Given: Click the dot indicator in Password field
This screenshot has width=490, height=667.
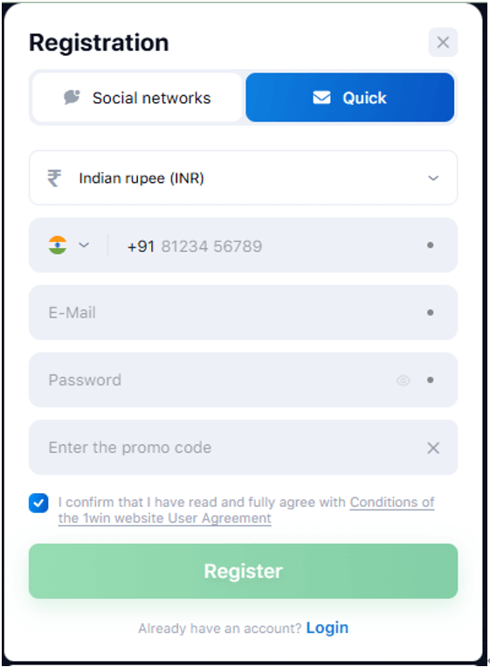Looking at the screenshot, I should [430, 380].
